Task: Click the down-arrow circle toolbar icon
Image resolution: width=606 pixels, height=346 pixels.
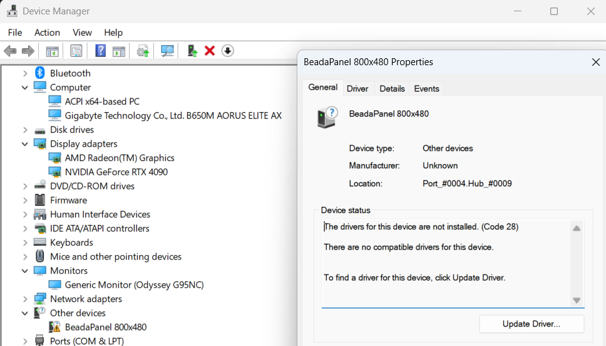Action: coord(228,51)
